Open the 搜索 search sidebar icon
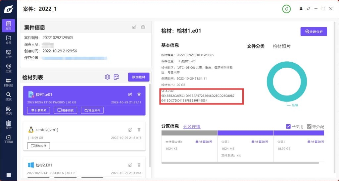The image size is (339, 181). 9,96
